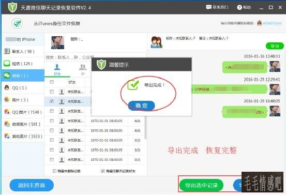Select 短信 (126) messages in sidebar
The image size is (286, 195).
tap(23, 64)
